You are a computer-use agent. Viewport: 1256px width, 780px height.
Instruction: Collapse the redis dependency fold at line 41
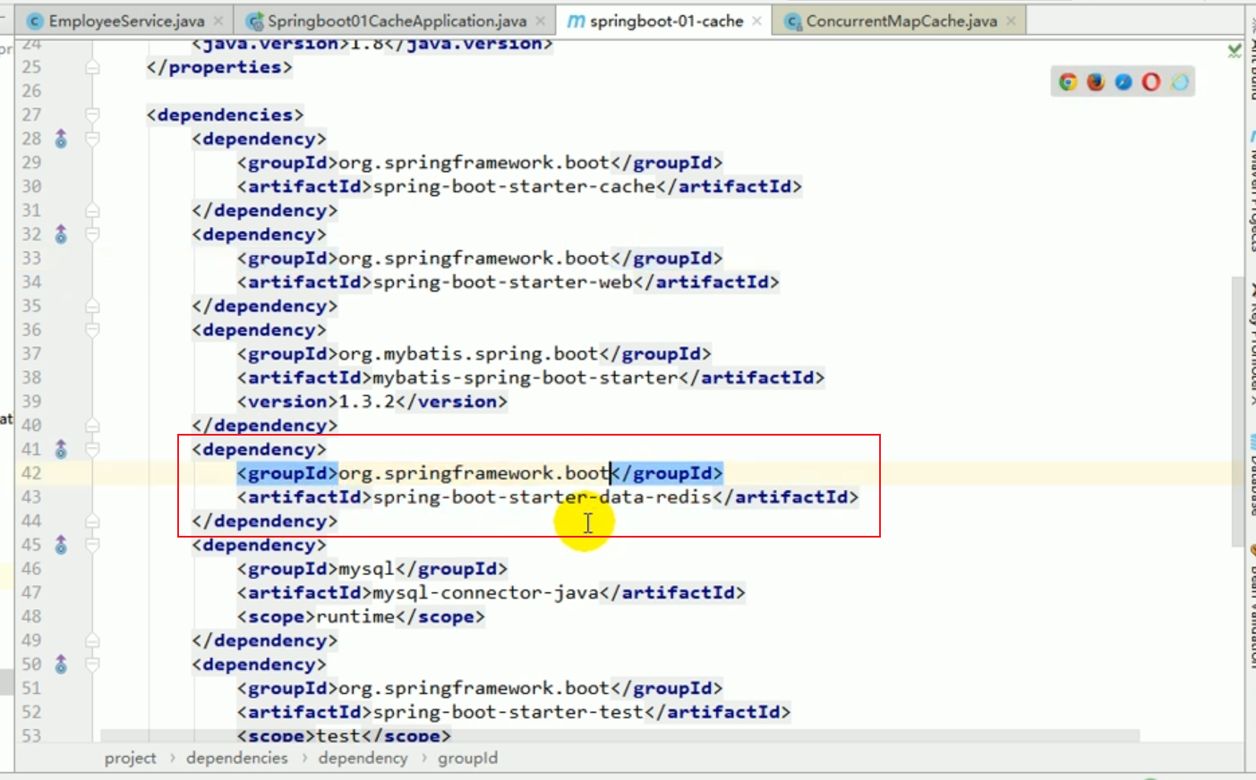[92, 449]
